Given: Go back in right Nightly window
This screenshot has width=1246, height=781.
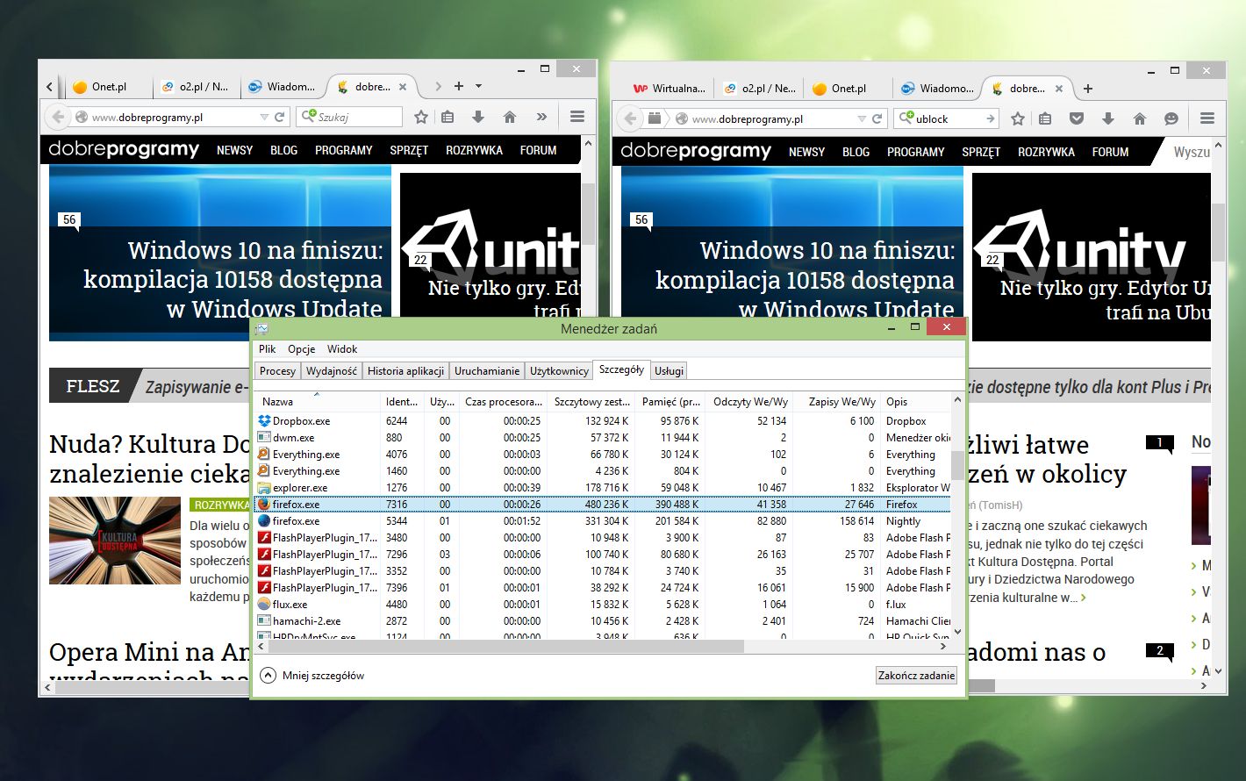Looking at the screenshot, I should point(630,118).
